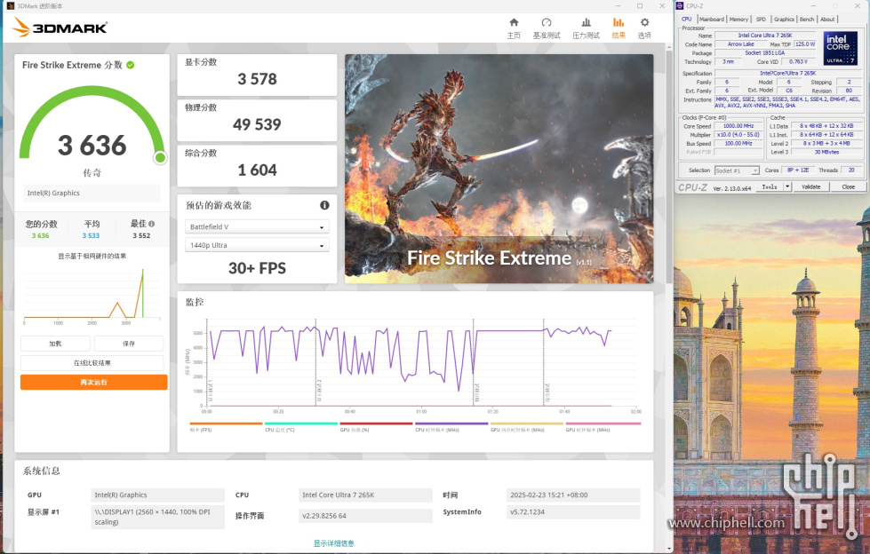Click the combined score 1 604
This screenshot has width=870, height=554.
[257, 170]
